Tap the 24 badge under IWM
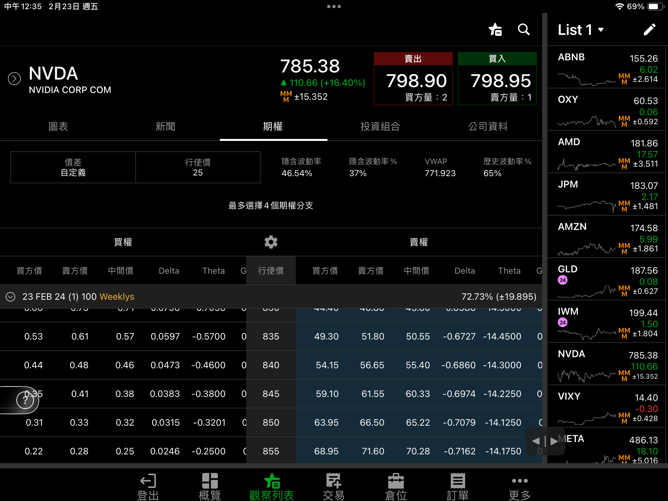The width and height of the screenshot is (668, 501). coord(563,323)
